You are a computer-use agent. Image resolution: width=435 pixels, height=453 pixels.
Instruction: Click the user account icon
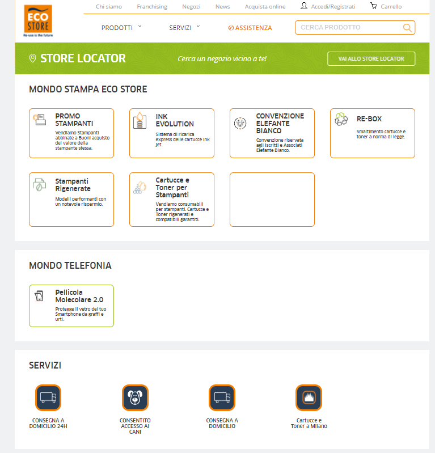point(304,6)
